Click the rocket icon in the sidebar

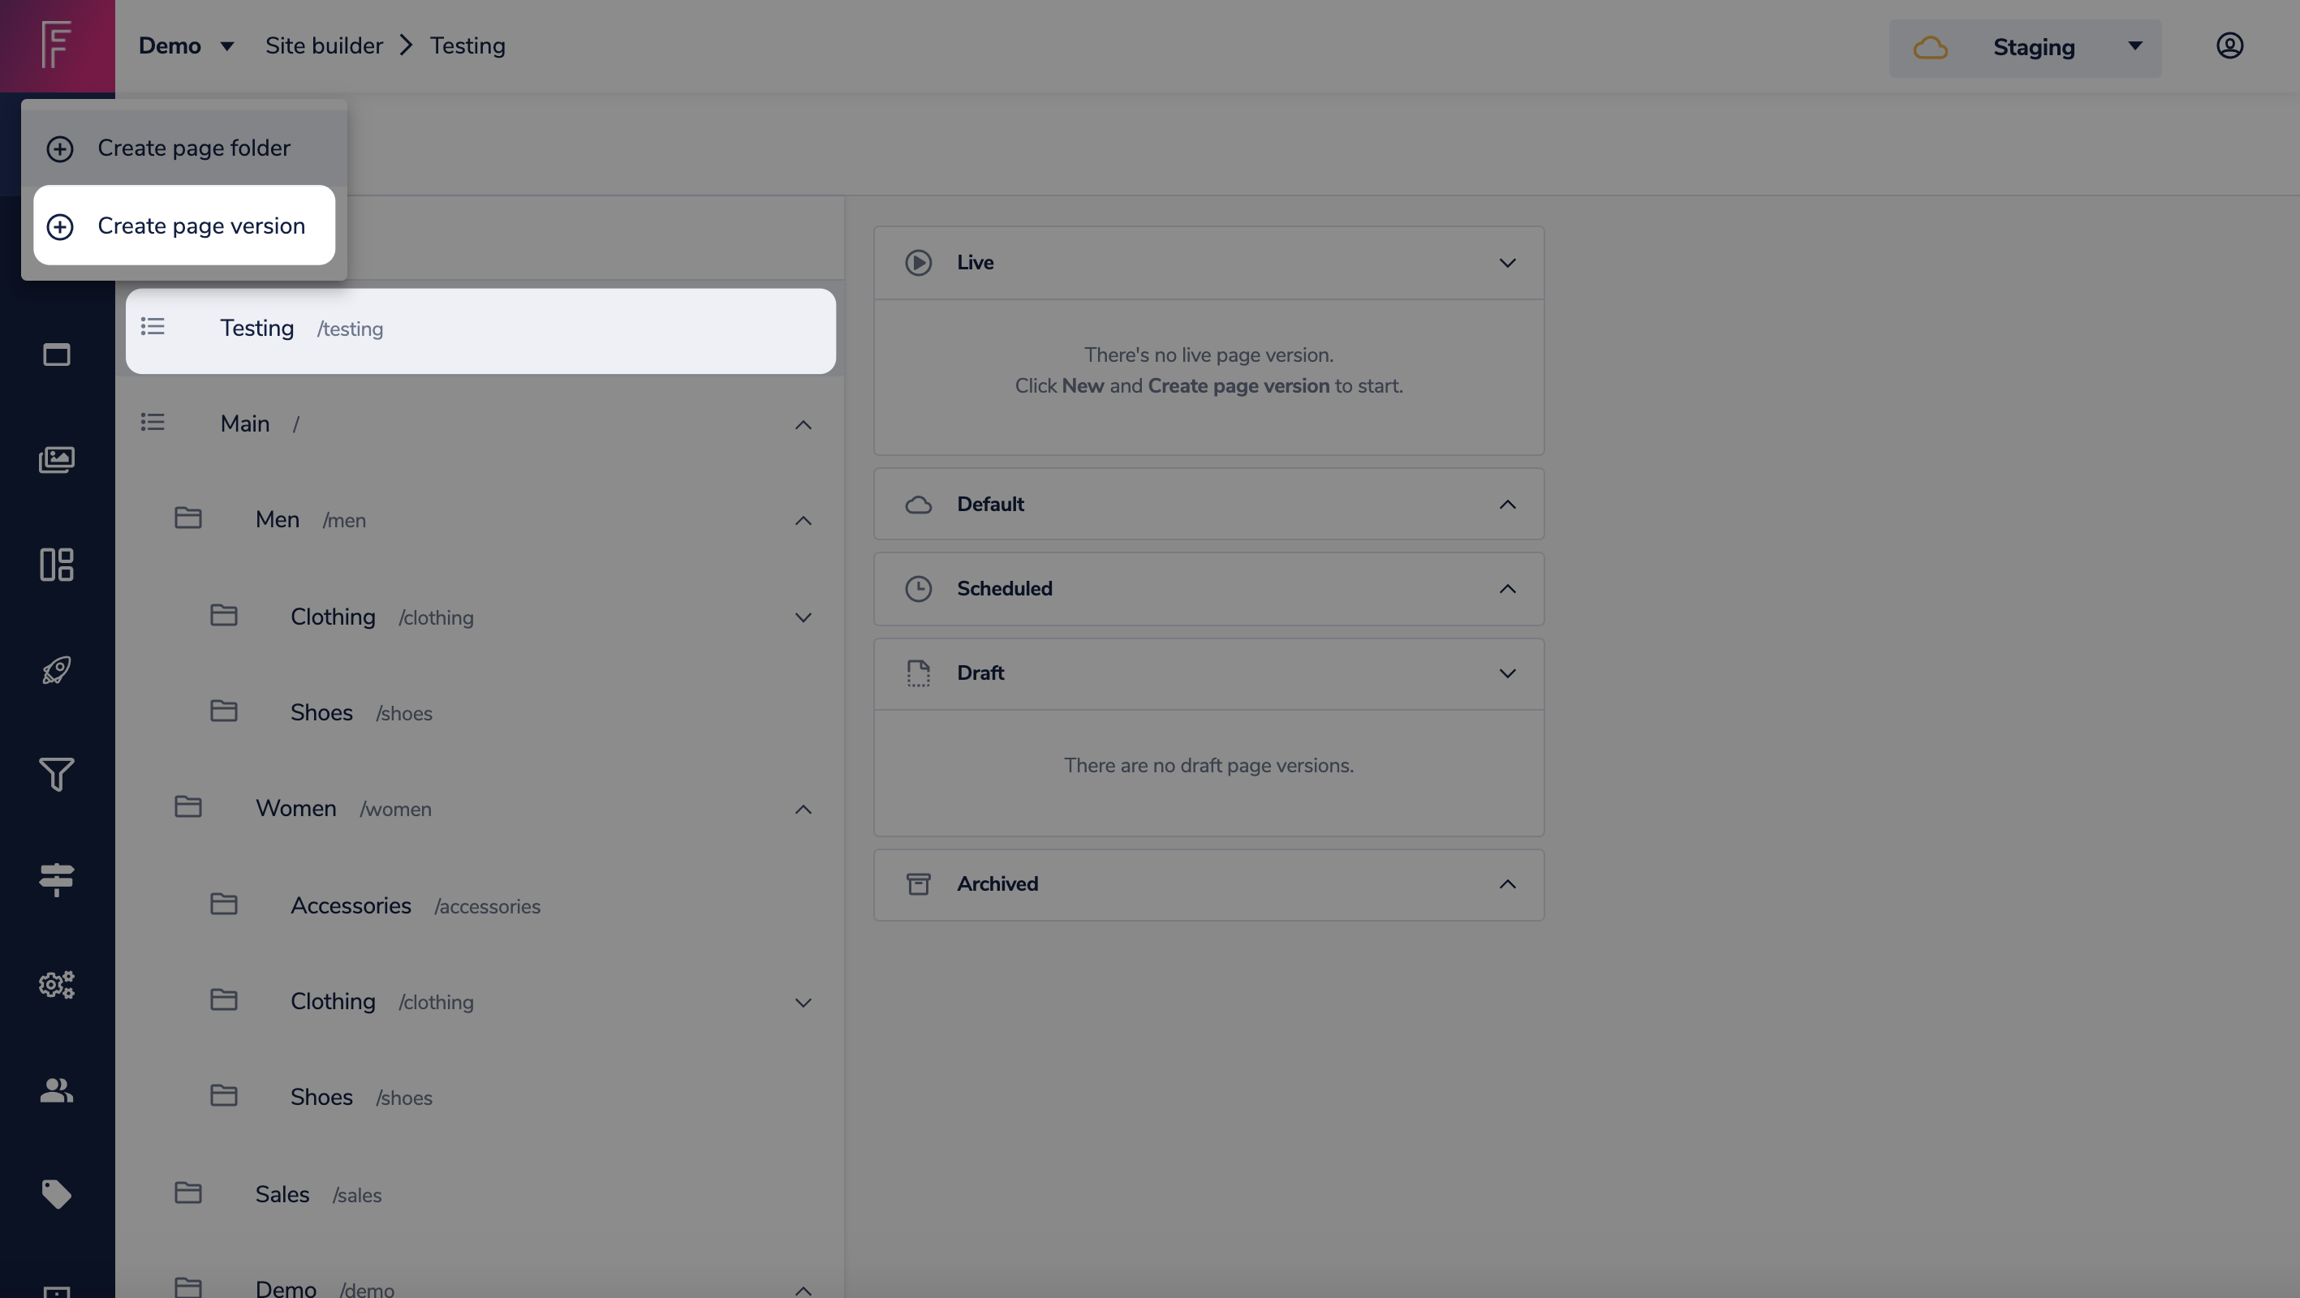[x=56, y=669]
